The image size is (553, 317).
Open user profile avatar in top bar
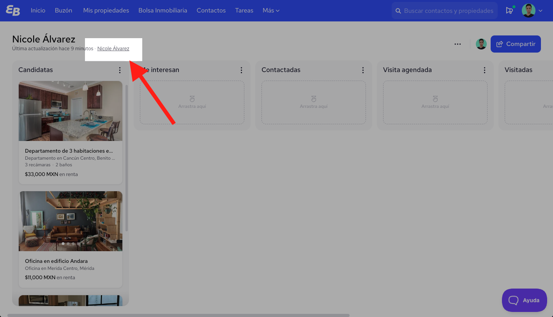pyautogui.click(x=528, y=11)
